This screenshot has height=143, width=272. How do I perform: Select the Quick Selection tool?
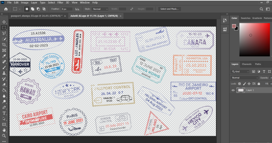[x=4, y=39]
